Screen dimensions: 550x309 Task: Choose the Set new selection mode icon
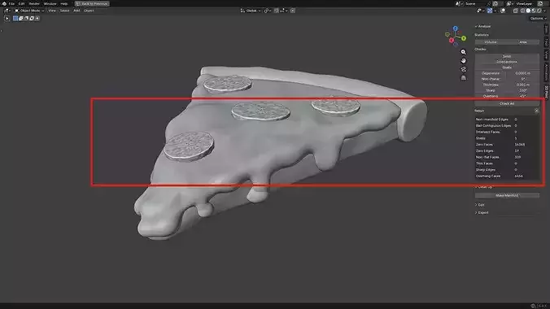click(15, 18)
